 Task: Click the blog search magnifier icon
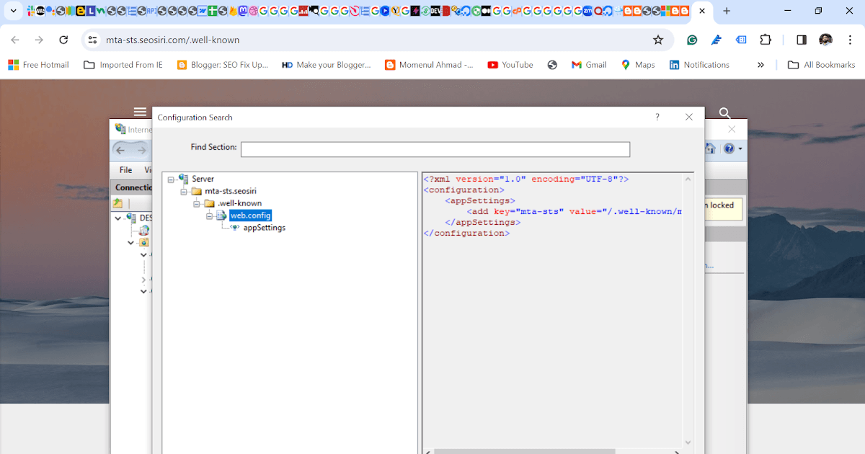click(725, 113)
